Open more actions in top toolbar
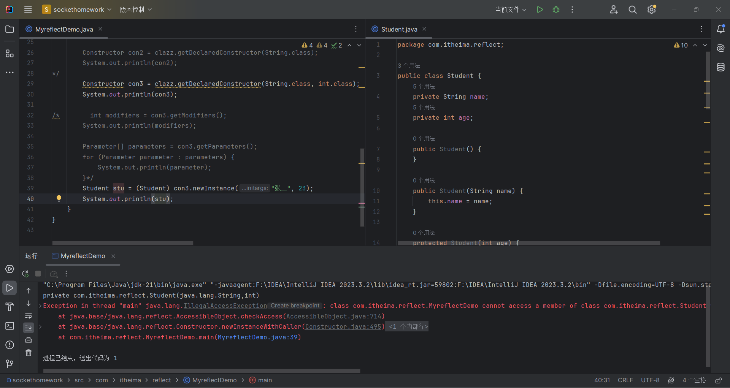The height and width of the screenshot is (388, 730). tap(572, 10)
